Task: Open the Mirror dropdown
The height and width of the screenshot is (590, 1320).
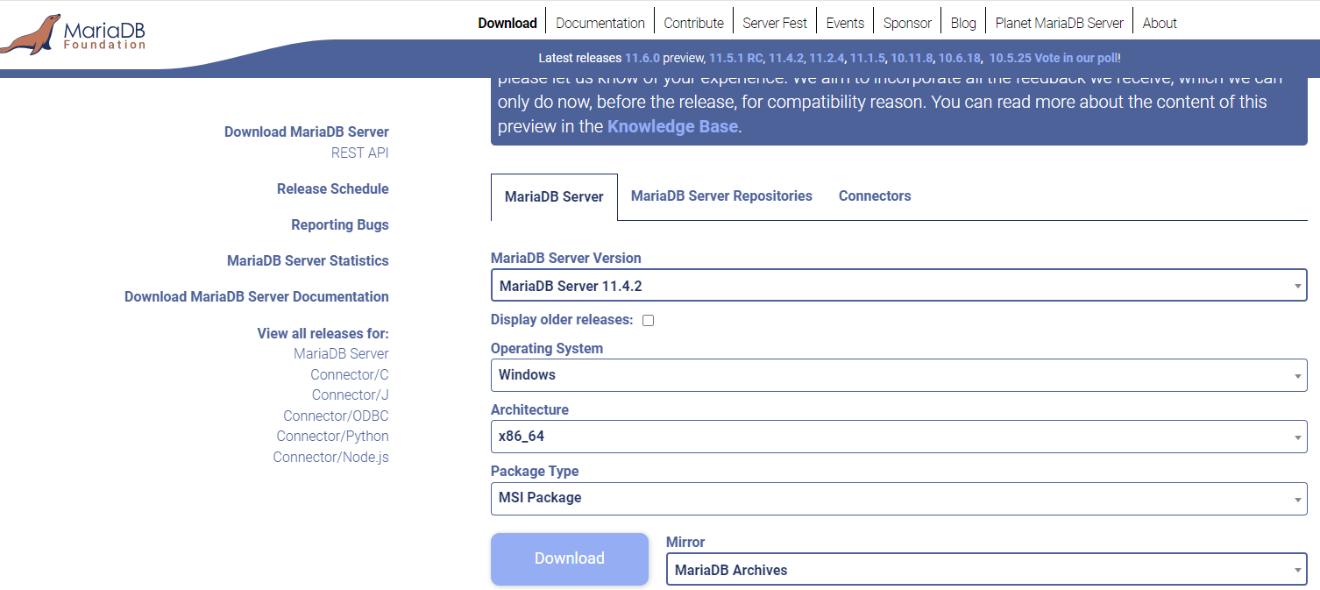Action: point(987,570)
